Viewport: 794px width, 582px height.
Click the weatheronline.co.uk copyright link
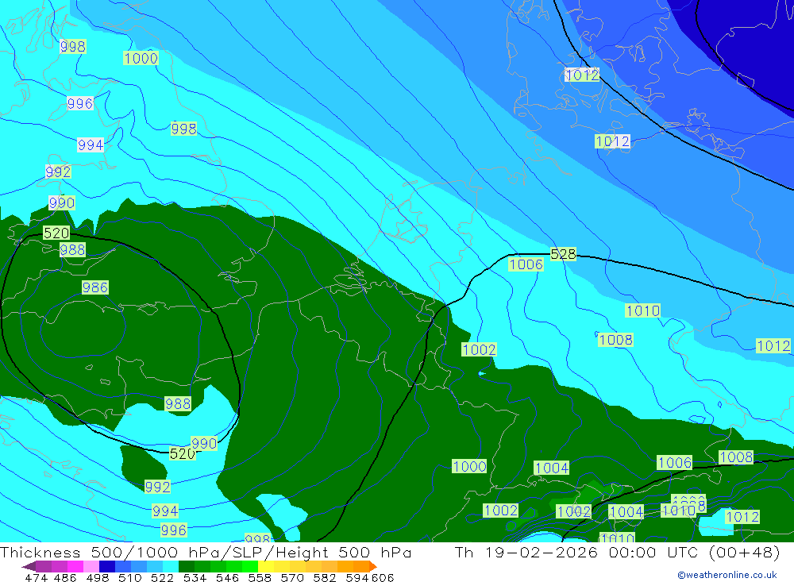pos(727,575)
